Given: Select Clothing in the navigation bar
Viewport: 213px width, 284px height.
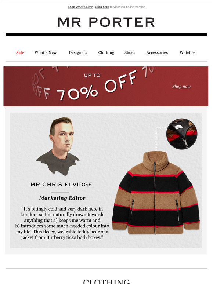Looking at the screenshot, I should tap(106, 52).
